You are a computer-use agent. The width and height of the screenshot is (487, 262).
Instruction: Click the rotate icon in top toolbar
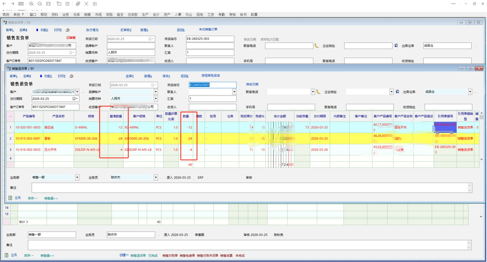coord(59,4)
